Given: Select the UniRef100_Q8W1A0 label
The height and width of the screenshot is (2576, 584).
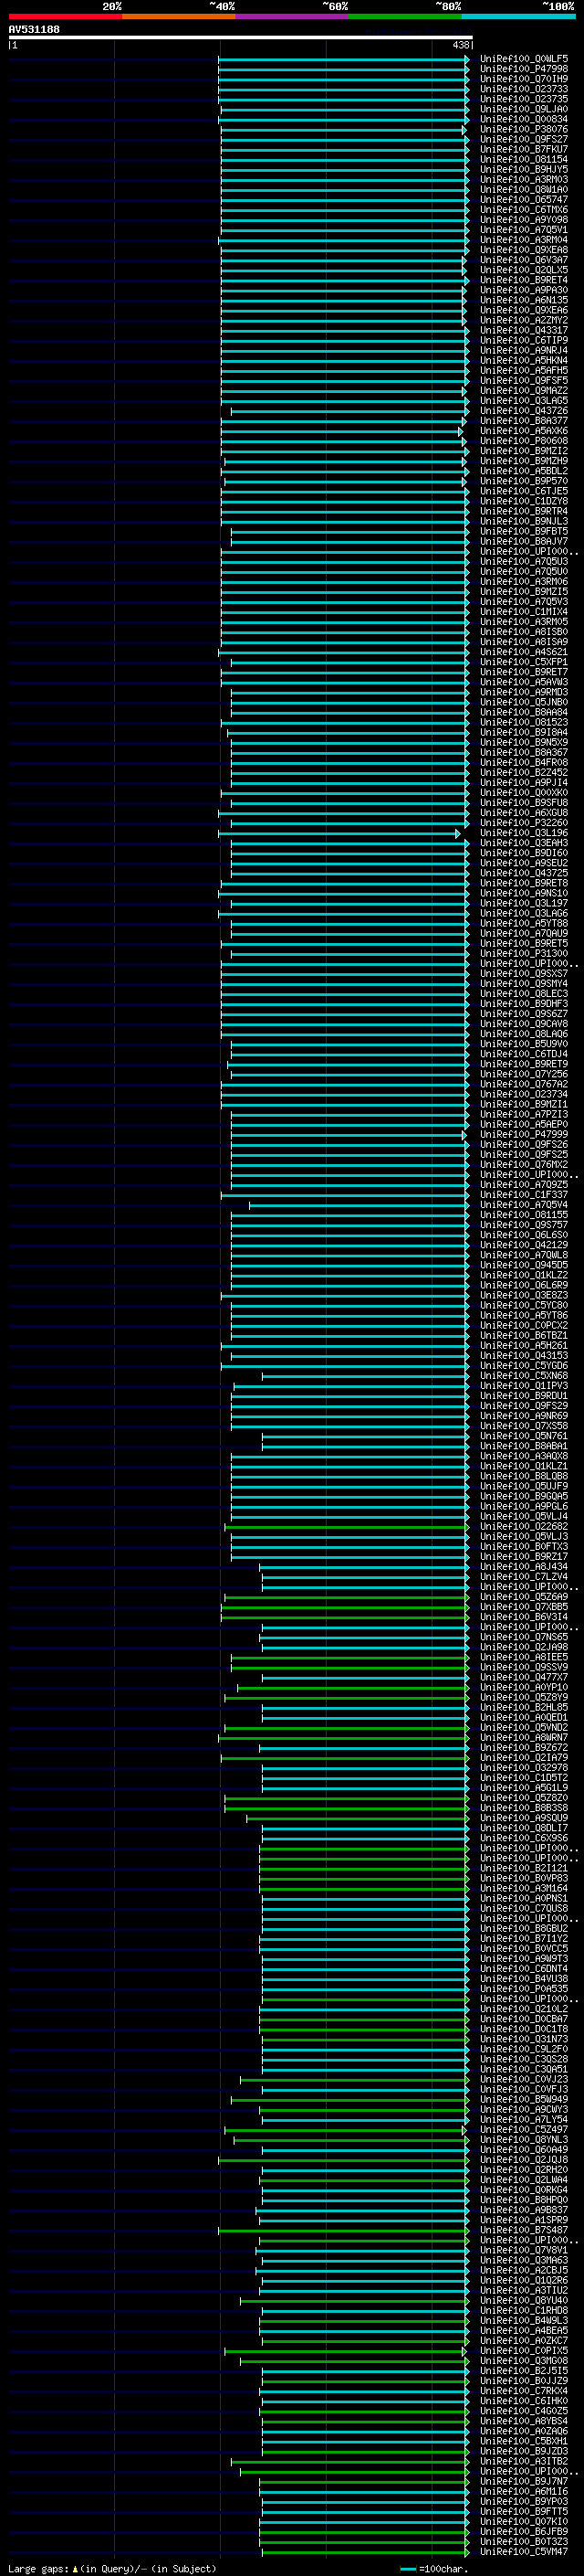Looking at the screenshot, I should point(524,190).
